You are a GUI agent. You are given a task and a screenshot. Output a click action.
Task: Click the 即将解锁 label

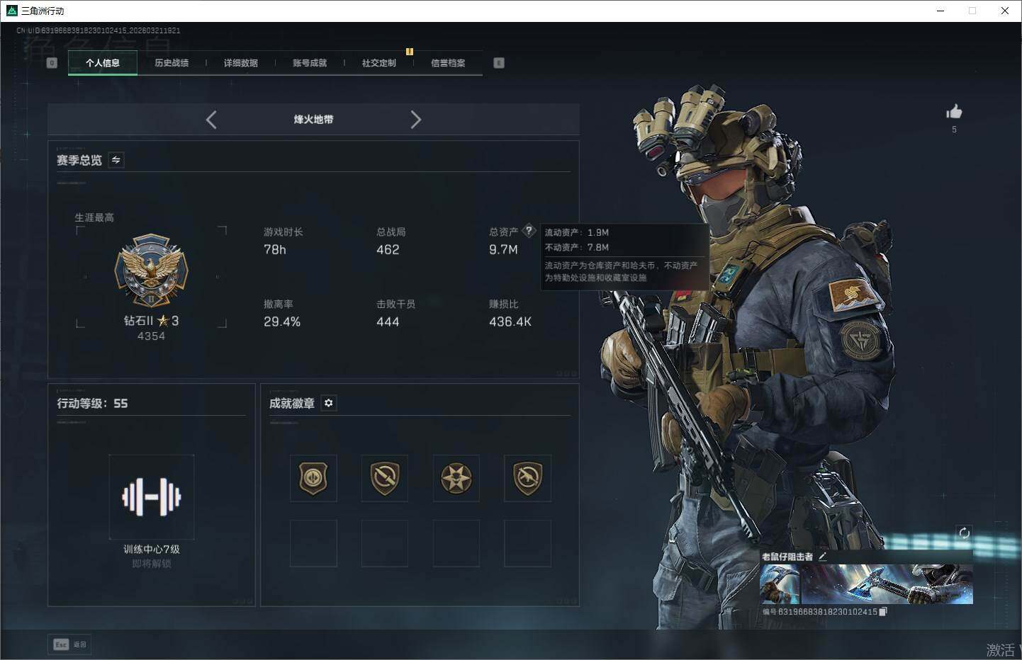(152, 564)
